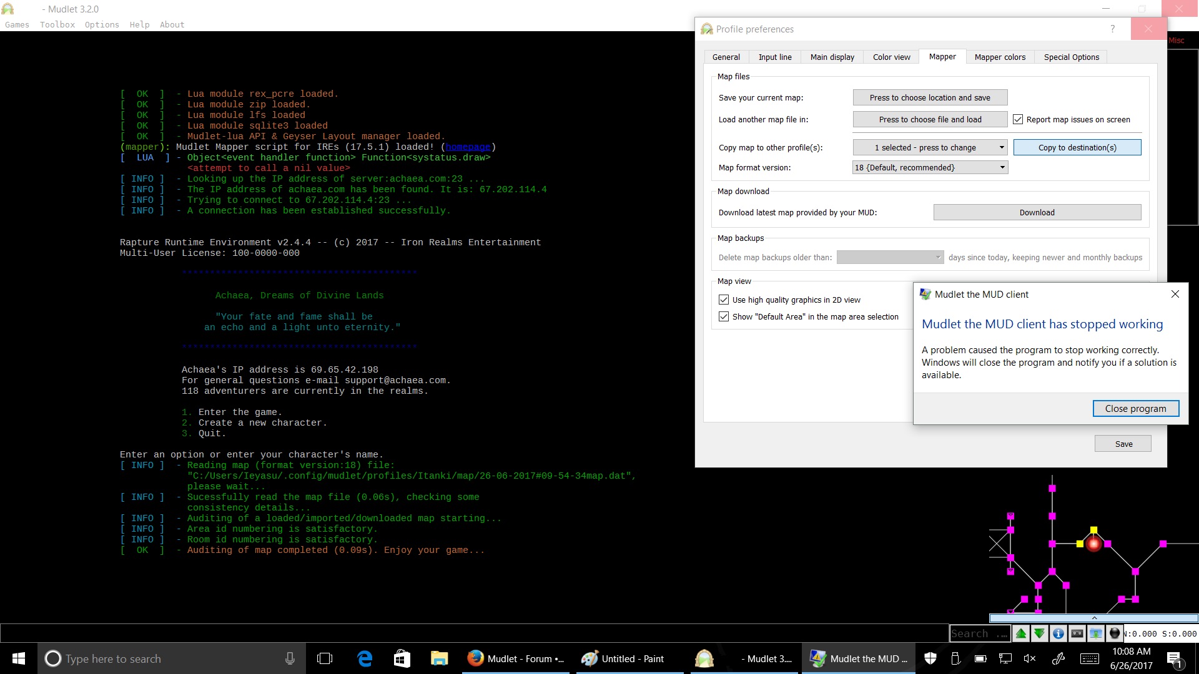Open the delete map backups older than dropdown

(890, 257)
